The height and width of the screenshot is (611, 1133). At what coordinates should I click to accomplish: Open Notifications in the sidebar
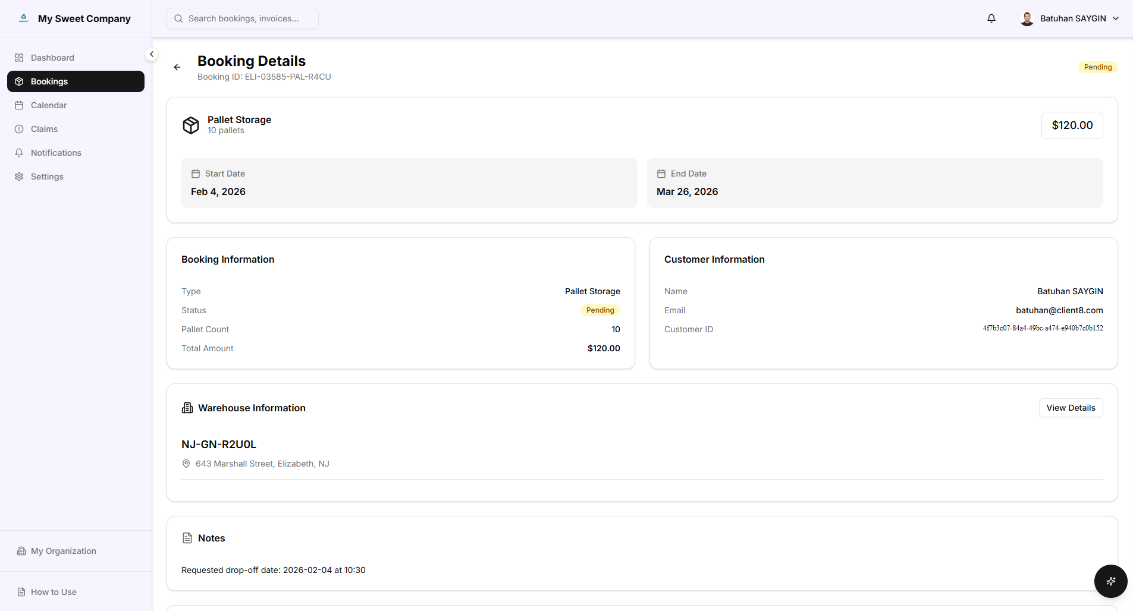point(76,153)
